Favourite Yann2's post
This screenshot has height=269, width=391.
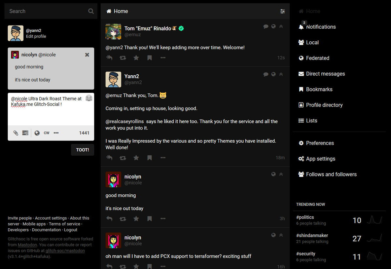[x=136, y=158]
